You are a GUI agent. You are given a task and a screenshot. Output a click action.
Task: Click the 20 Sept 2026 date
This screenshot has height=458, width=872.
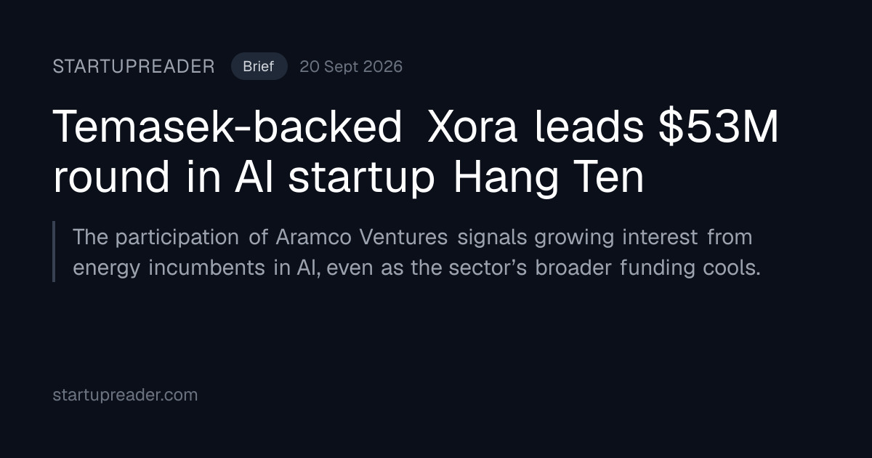pos(351,67)
